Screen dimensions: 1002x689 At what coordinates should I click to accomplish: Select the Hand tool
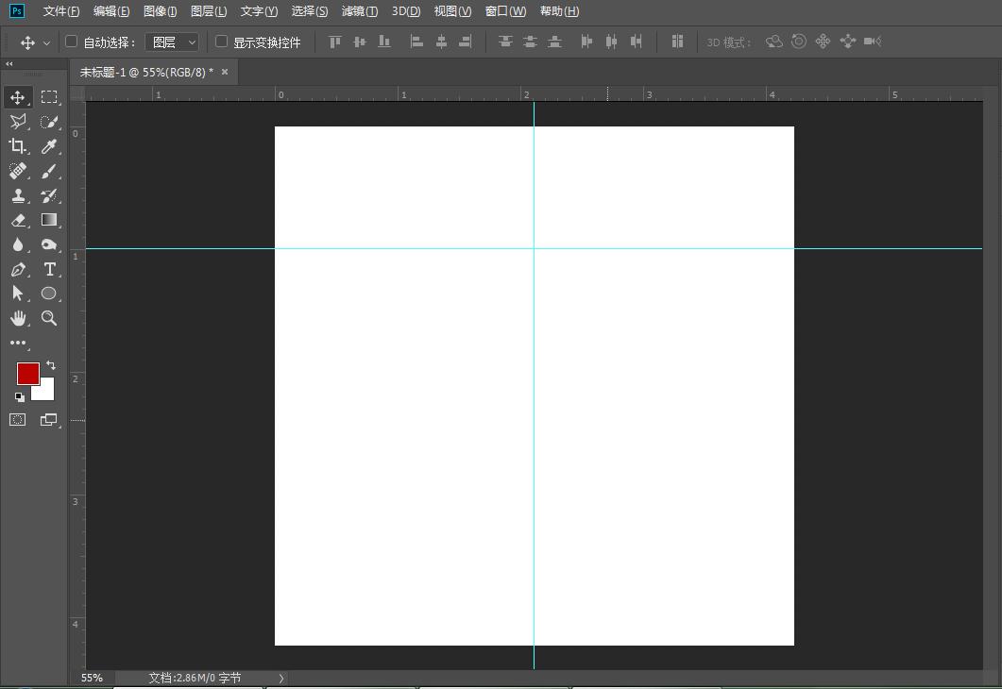pos(18,318)
